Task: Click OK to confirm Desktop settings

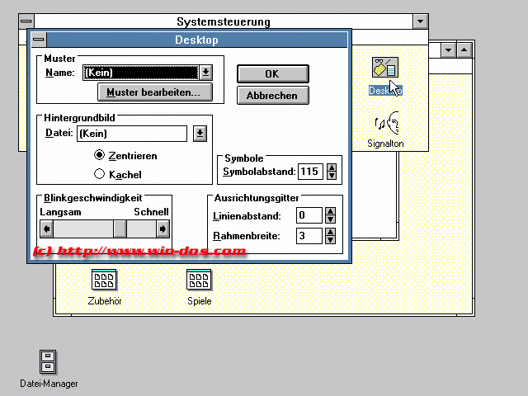Action: tap(272, 73)
